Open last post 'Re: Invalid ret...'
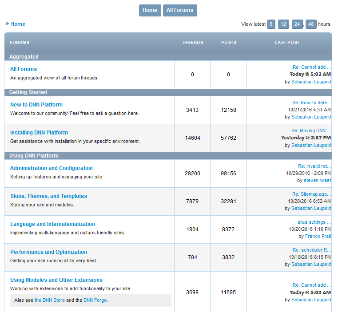Screen dimensions: 338x312 click(314, 166)
